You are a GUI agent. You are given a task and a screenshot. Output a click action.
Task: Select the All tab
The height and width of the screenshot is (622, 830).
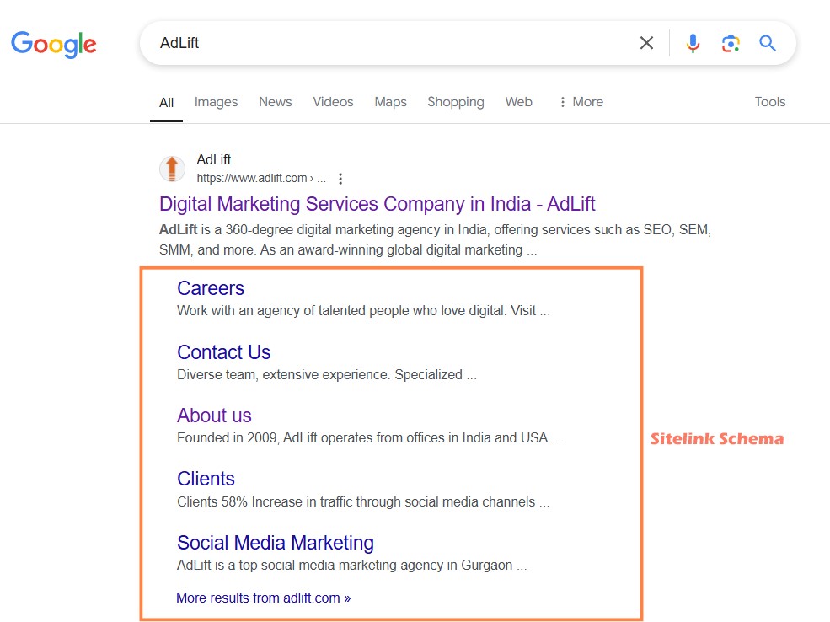[x=166, y=103]
